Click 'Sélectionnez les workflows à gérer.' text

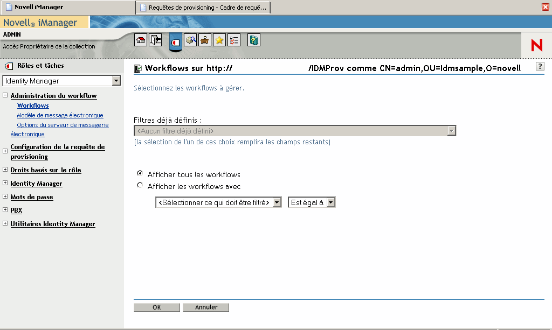click(189, 88)
